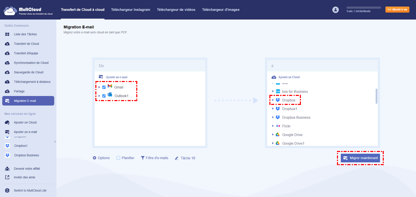Click Inviter des amis link
The image size is (416, 197).
tap(24, 177)
